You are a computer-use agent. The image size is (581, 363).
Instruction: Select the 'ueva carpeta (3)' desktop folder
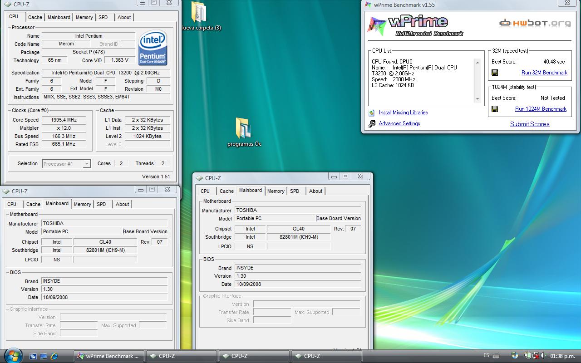tap(200, 16)
